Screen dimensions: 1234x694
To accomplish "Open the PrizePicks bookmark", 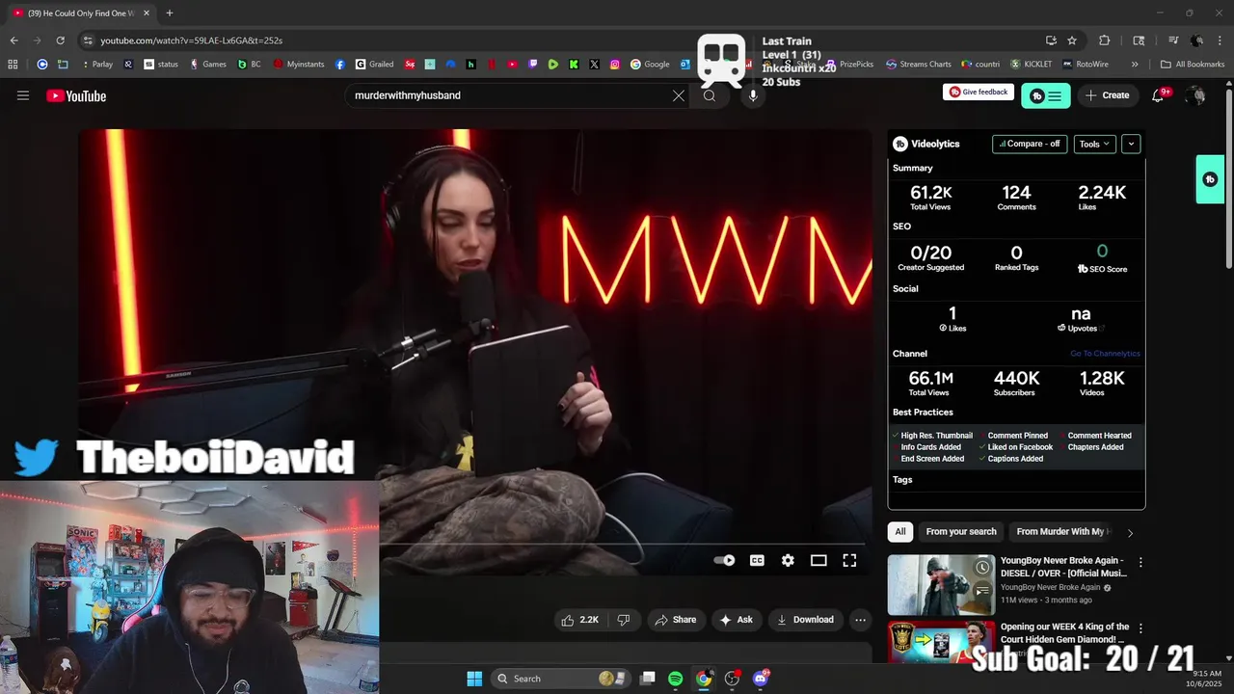I will point(851,65).
